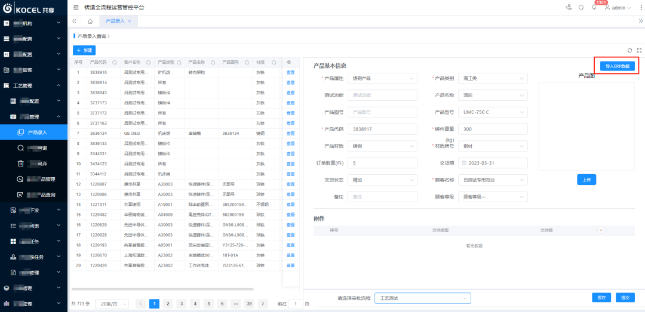The width and height of the screenshot is (645, 312).
Task: Go to page 39
Action: [249, 304]
